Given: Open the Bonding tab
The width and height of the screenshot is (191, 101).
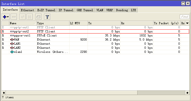Looking at the screenshot, I should (122, 10).
